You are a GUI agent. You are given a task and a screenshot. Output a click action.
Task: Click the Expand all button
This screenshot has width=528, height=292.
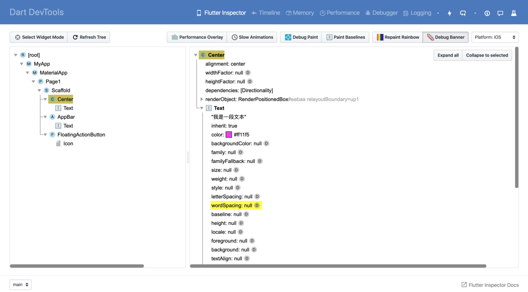coord(448,55)
